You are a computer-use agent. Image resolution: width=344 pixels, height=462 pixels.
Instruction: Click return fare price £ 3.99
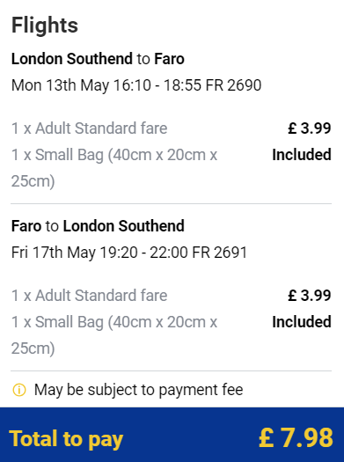(x=310, y=296)
